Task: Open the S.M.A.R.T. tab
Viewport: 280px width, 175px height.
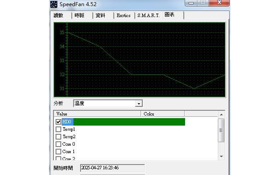Action: point(148,16)
